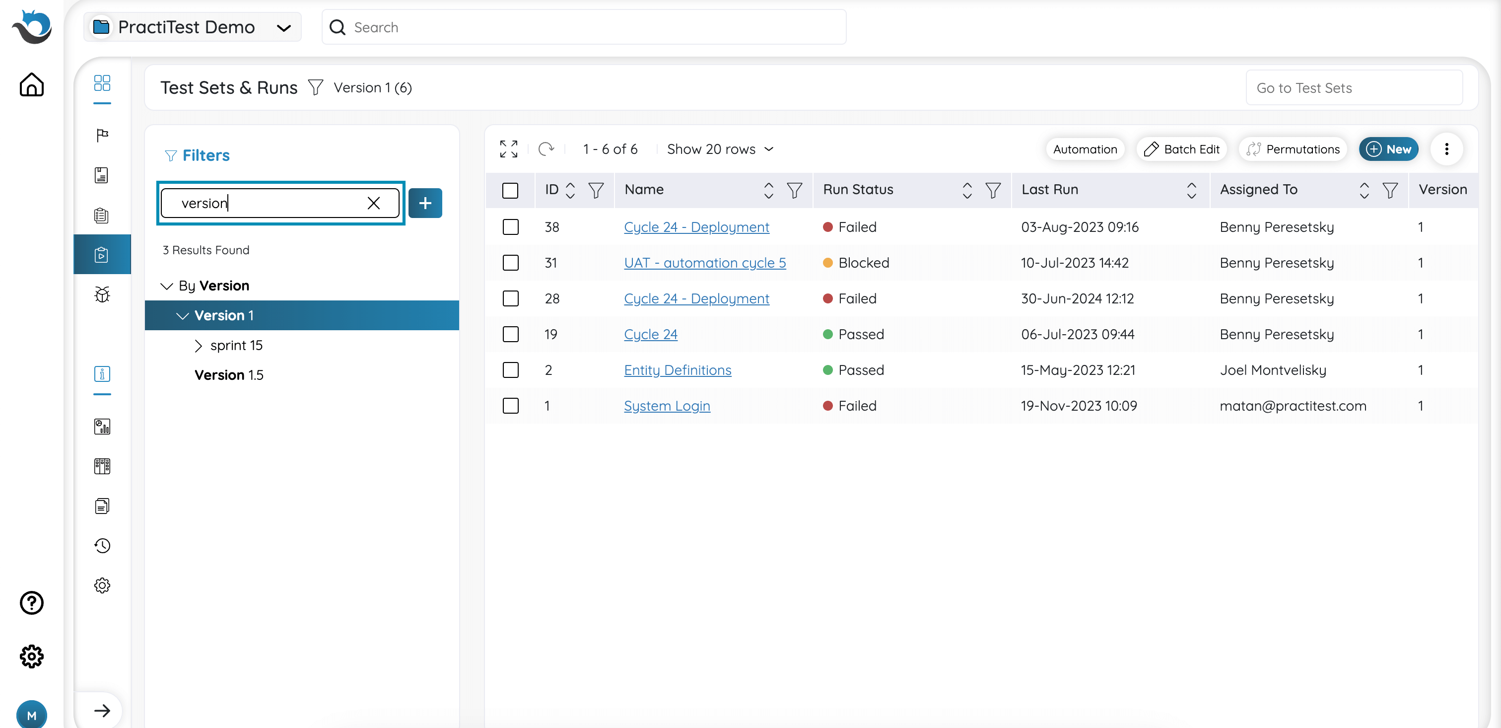1501x728 pixels.
Task: Click the Batch Edit button
Action: point(1182,149)
